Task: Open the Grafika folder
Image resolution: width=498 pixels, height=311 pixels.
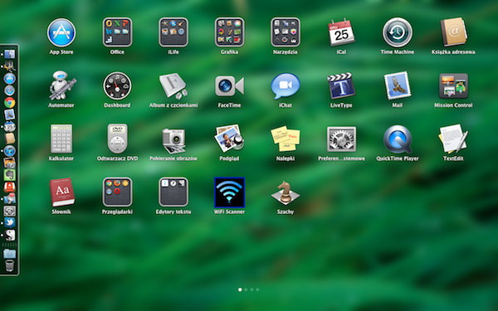Action: [229, 32]
